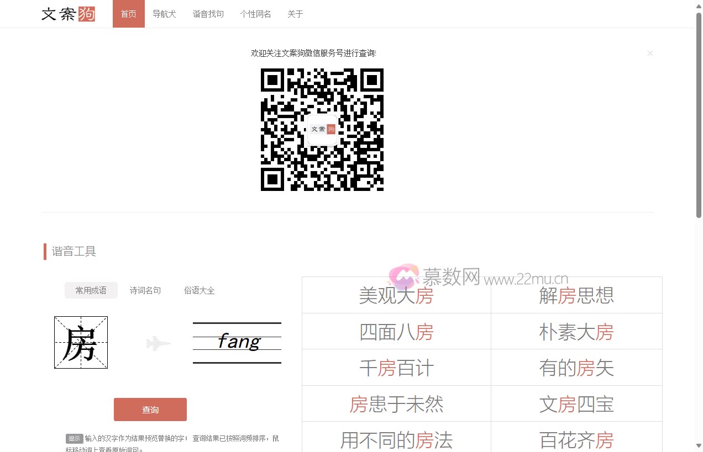Viewport: 703px width, 452px height.
Task: Dismiss the QR code notice with the × button
Action: [650, 53]
